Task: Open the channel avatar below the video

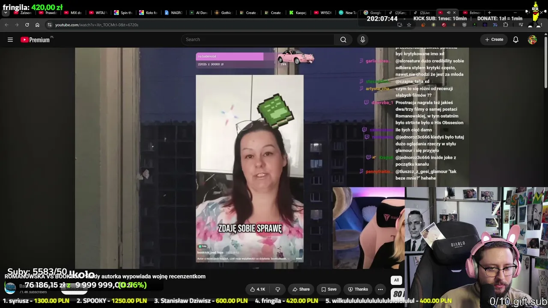Action: pos(10,288)
